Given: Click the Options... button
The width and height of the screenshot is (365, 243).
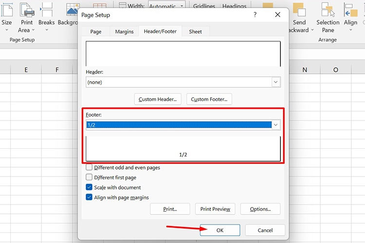Looking at the screenshot, I should coord(260,209).
